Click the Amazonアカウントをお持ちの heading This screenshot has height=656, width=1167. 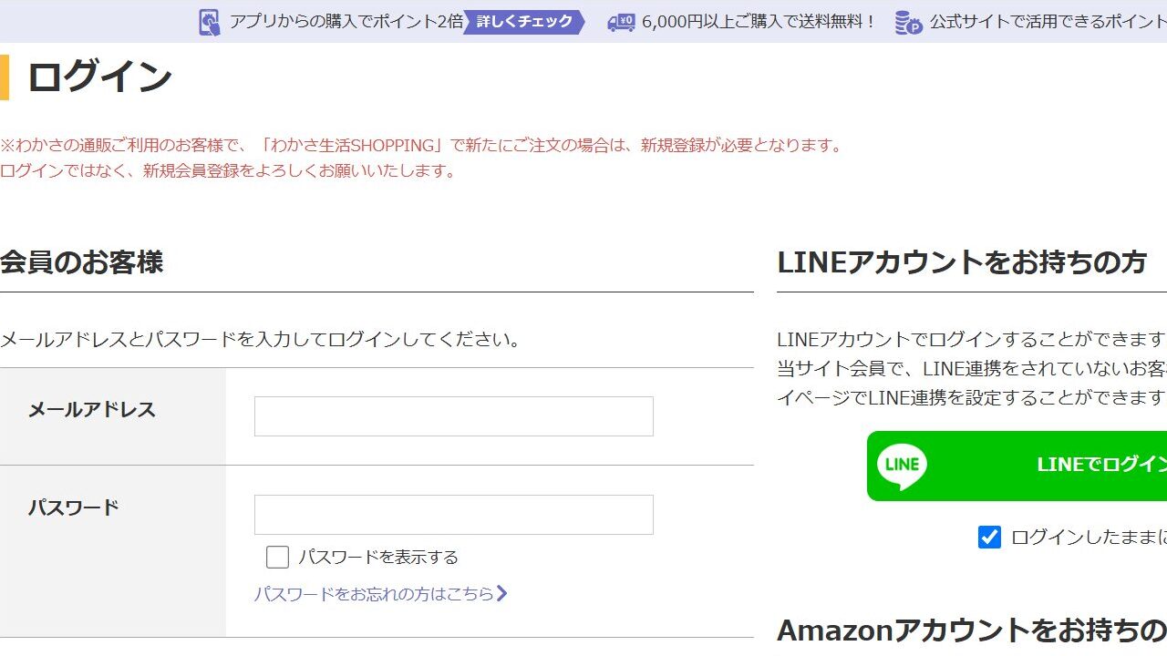tap(972, 630)
